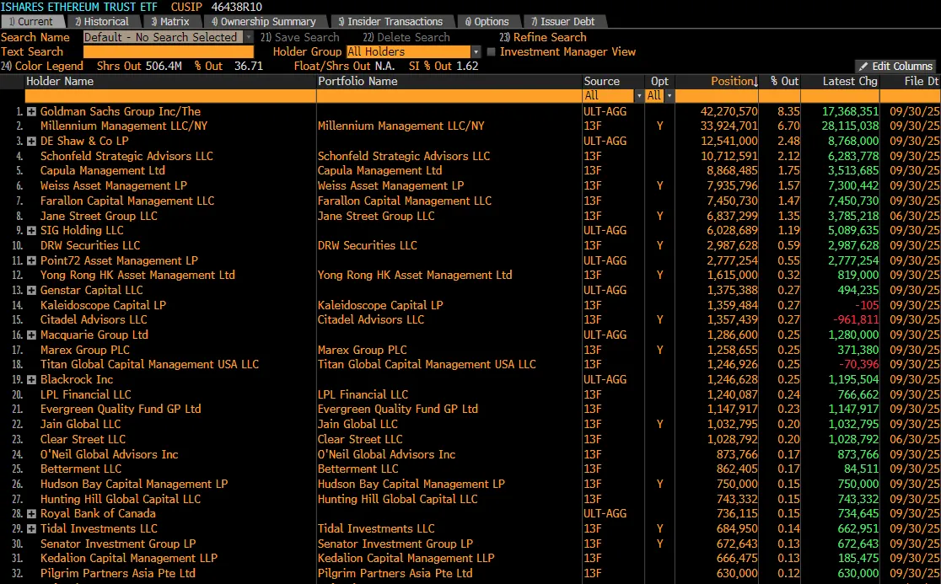This screenshot has width=941, height=584.
Task: Click the Text Search input field
Action: (167, 52)
